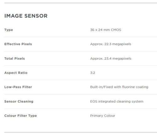Click the word CMOS in Type value
The width and height of the screenshot is (157, 136).
pyautogui.click(x=116, y=30)
